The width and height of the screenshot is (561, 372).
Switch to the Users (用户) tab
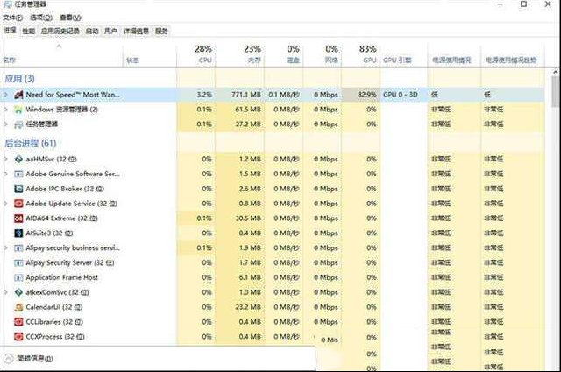click(111, 32)
